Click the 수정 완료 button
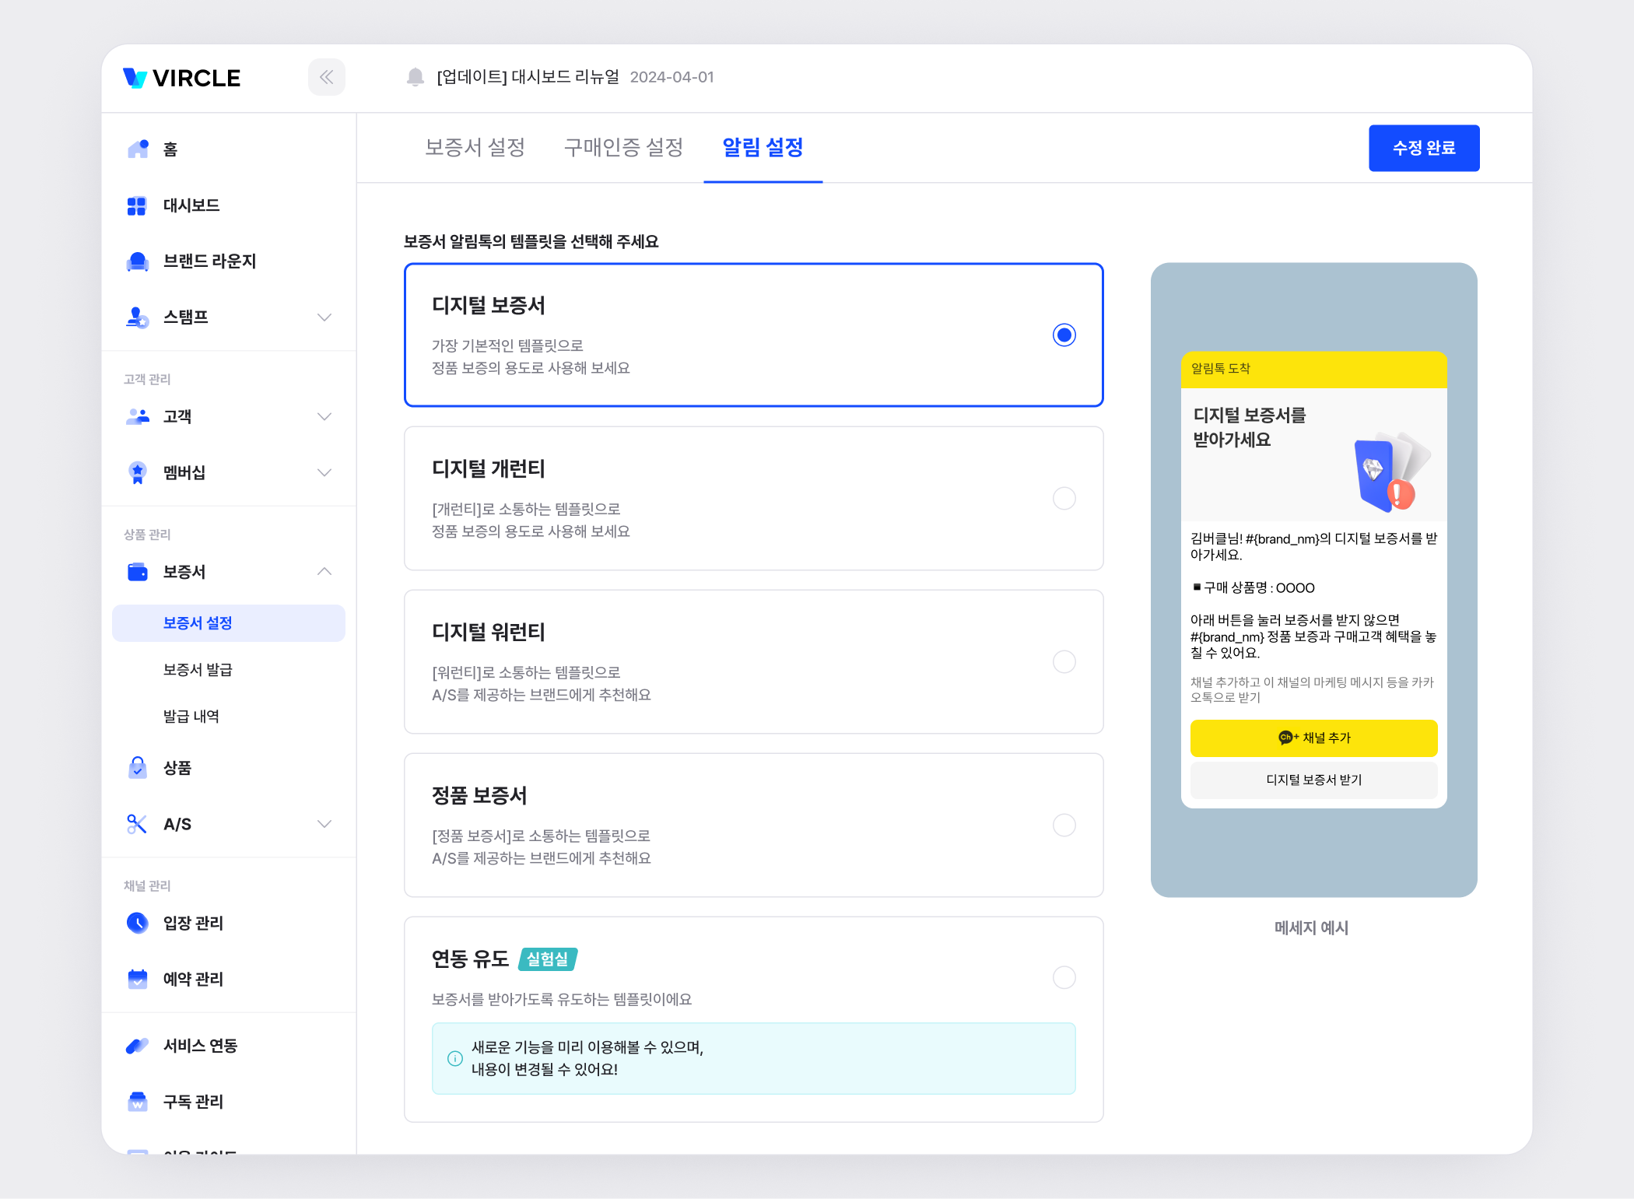This screenshot has width=1634, height=1199. click(1423, 148)
